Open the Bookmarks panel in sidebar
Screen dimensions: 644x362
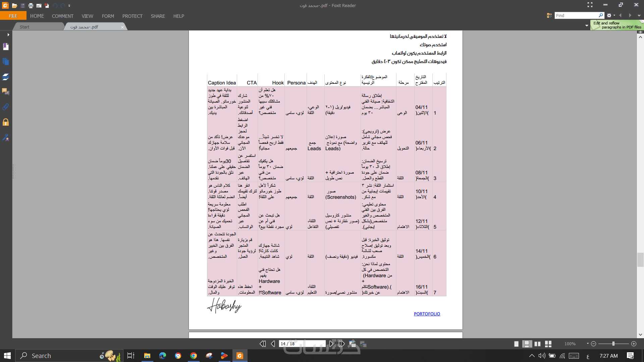pos(6,47)
